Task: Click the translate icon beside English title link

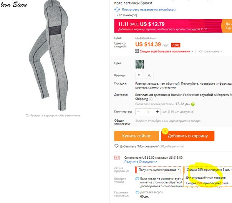Action: click(117, 10)
